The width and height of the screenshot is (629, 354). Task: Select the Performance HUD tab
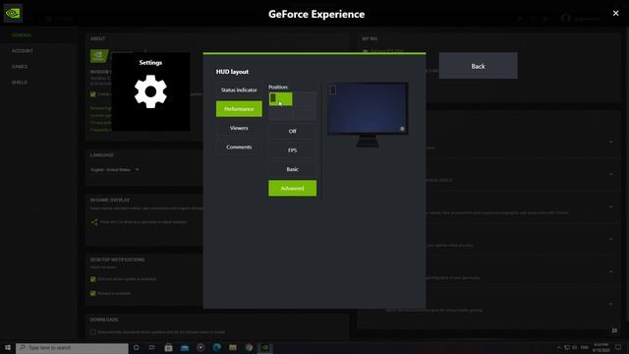[x=239, y=109]
